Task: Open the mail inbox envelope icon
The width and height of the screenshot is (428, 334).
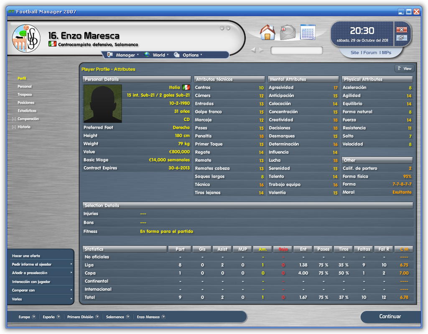Action: click(x=288, y=32)
